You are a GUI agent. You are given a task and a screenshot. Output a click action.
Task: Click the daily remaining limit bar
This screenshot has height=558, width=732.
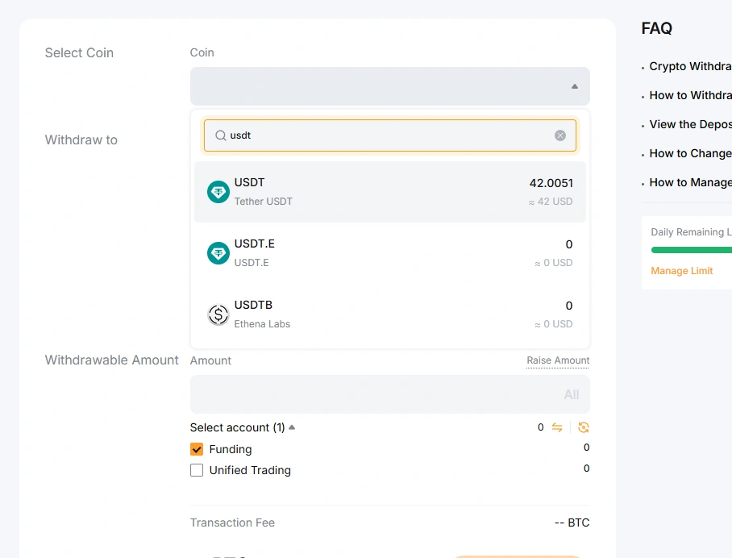[x=692, y=250]
